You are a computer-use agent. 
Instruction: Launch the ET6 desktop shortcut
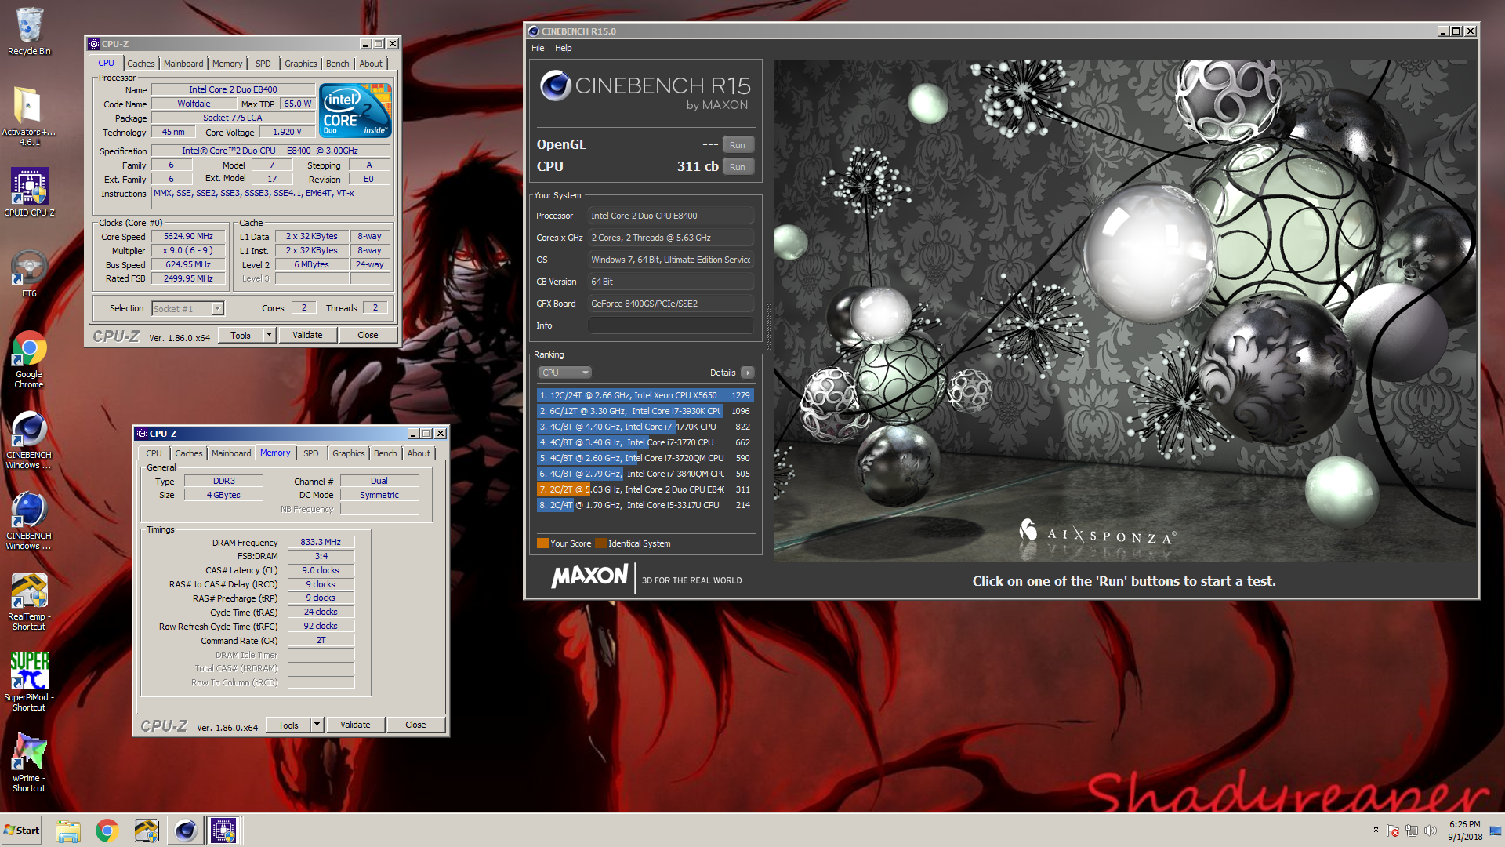point(29,274)
